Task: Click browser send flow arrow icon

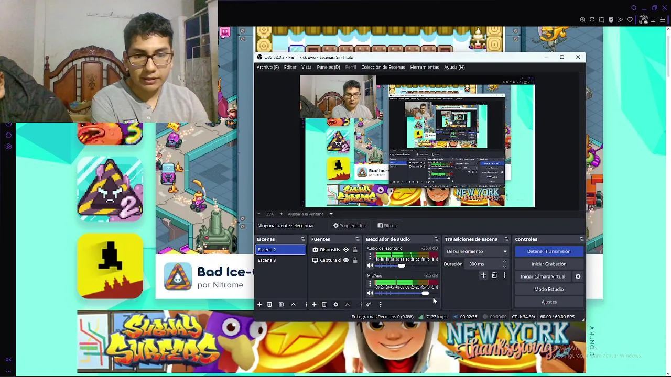Action: point(620,20)
